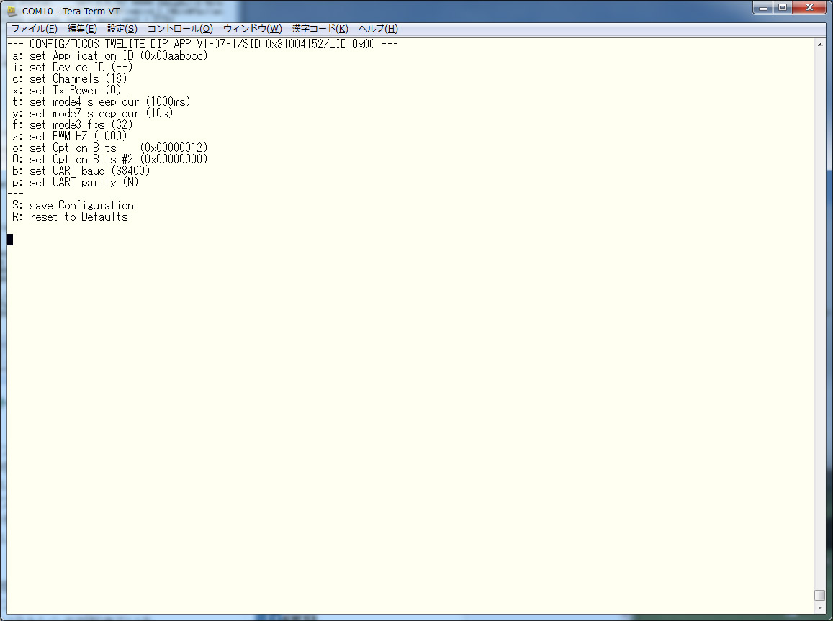Viewport: 833px width, 621px height.
Task: Open the ウィンドウ(W) menu
Action: click(252, 29)
